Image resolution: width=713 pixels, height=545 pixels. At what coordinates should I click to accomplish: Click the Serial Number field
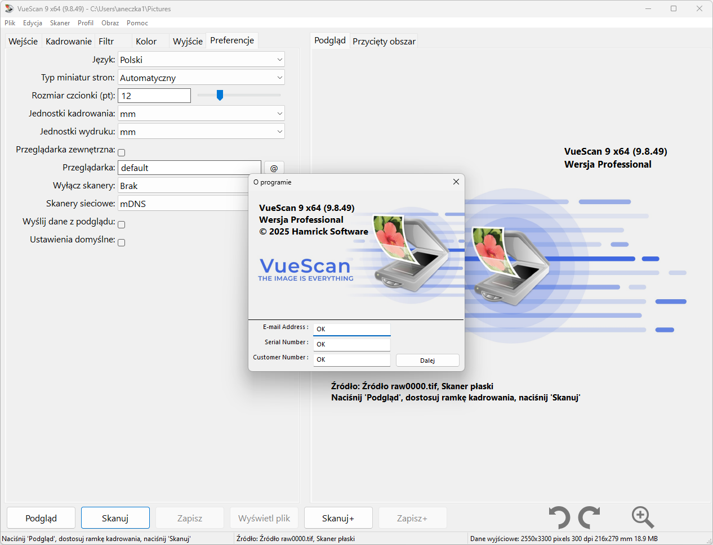(352, 344)
